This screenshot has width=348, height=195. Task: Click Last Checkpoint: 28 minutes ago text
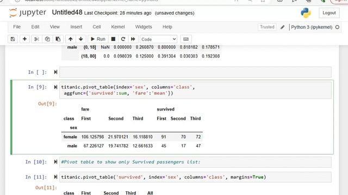click(117, 13)
